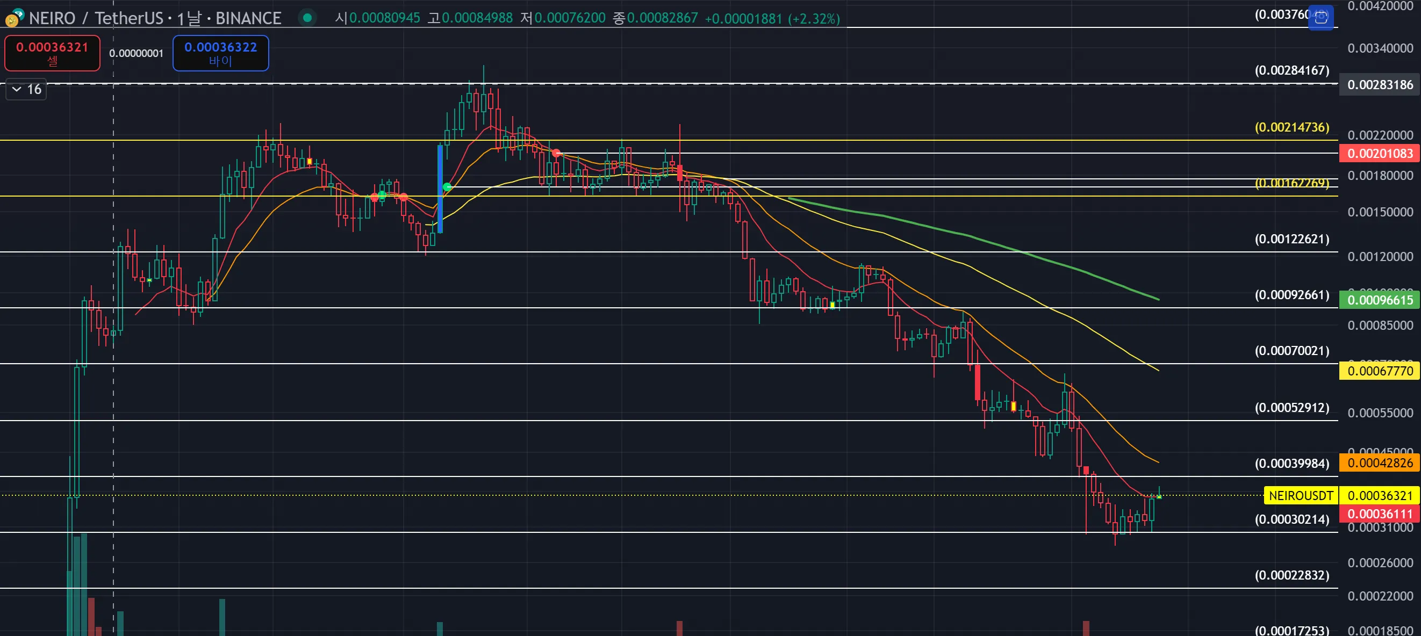Select the line label (0.00017253)
1421x636 pixels.
click(1291, 630)
